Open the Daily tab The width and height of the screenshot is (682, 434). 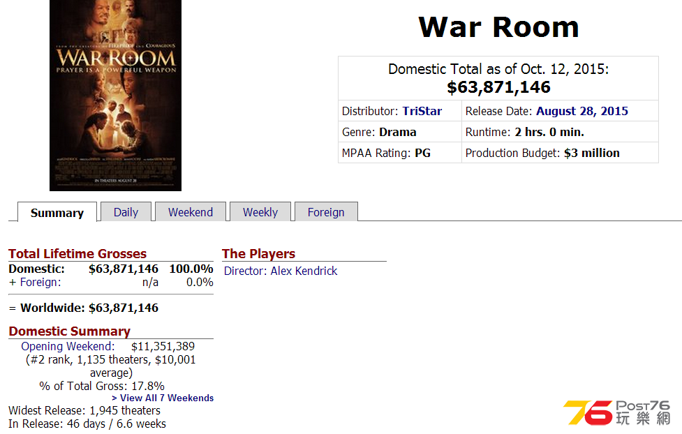pyautogui.click(x=126, y=212)
